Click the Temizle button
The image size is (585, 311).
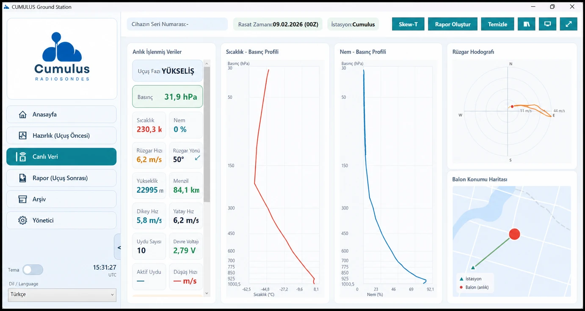(497, 24)
